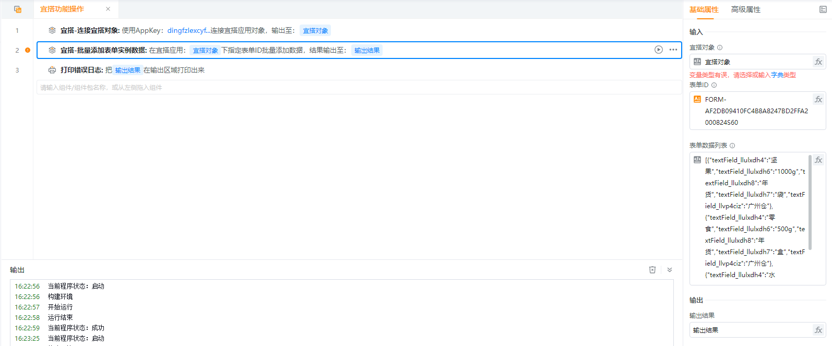Viewport: 832px width, 346px height.
Task: Run step 2 with the play icon
Action: pyautogui.click(x=658, y=50)
